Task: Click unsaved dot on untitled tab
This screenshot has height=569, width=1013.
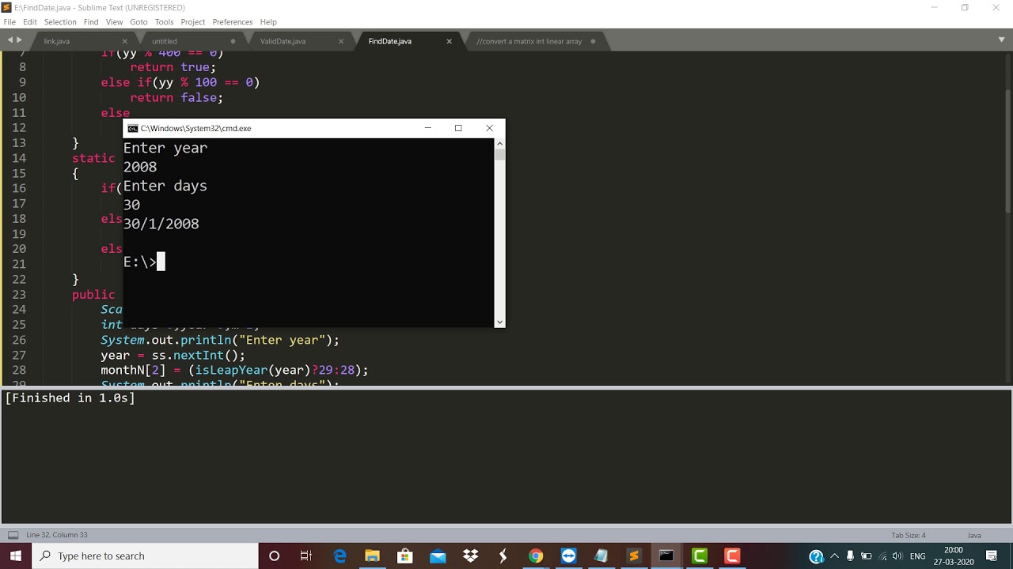Action: tap(233, 41)
